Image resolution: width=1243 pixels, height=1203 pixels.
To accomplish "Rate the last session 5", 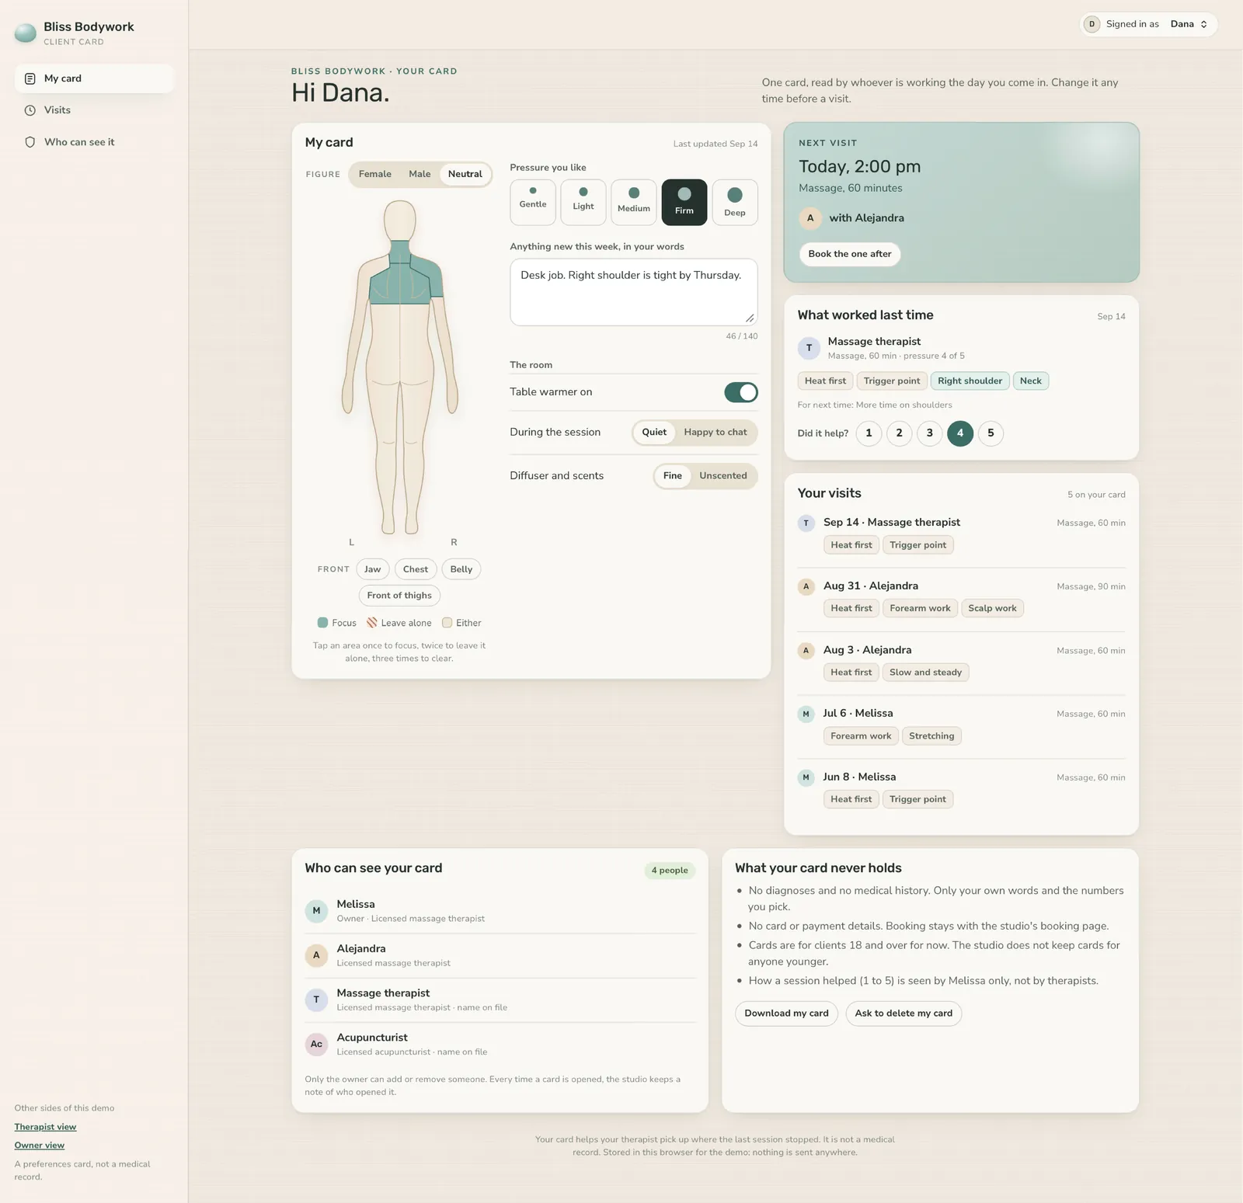I will click(x=991, y=433).
